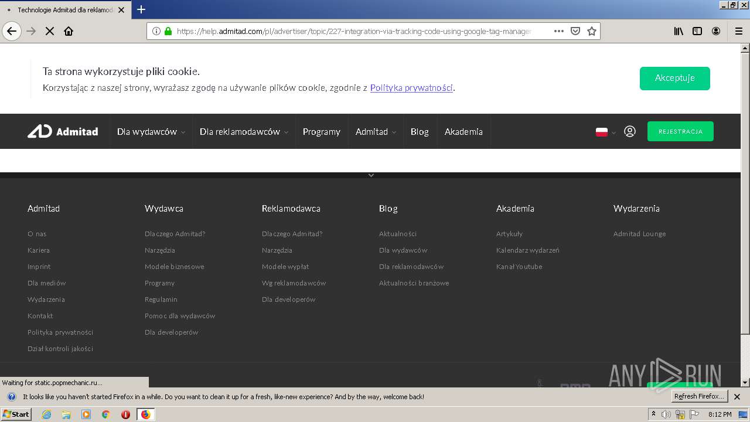This screenshot has width=750, height=422.
Task: Open Admitad Lounge footer link
Action: 640,234
